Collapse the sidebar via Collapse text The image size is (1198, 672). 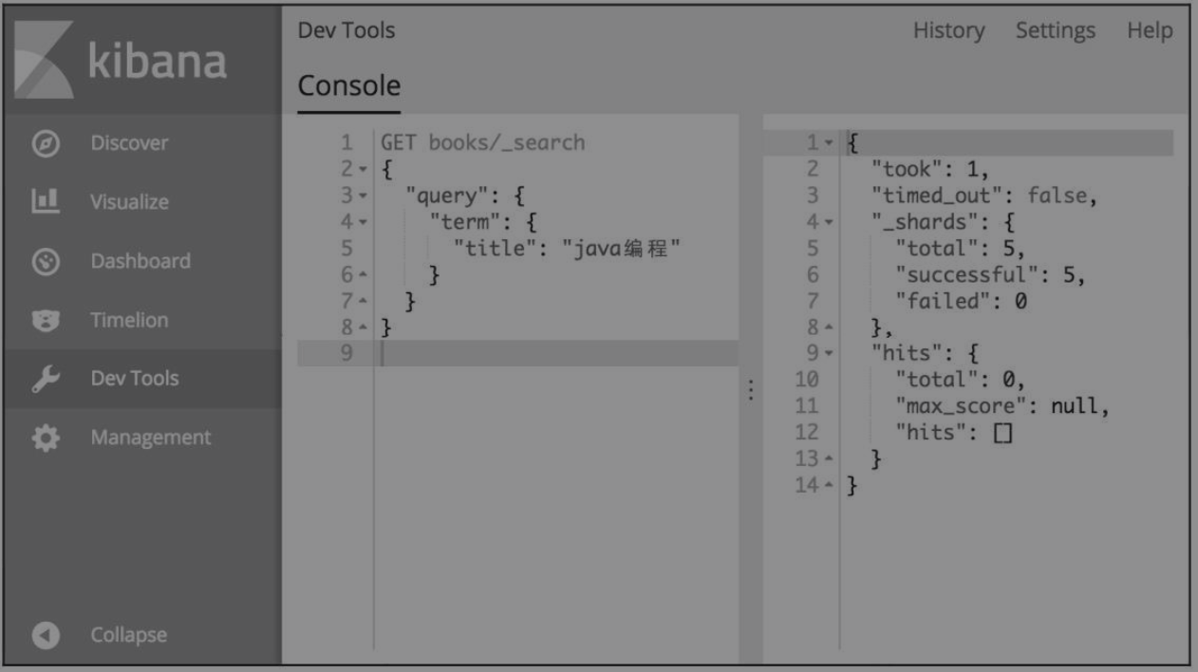[x=128, y=635]
